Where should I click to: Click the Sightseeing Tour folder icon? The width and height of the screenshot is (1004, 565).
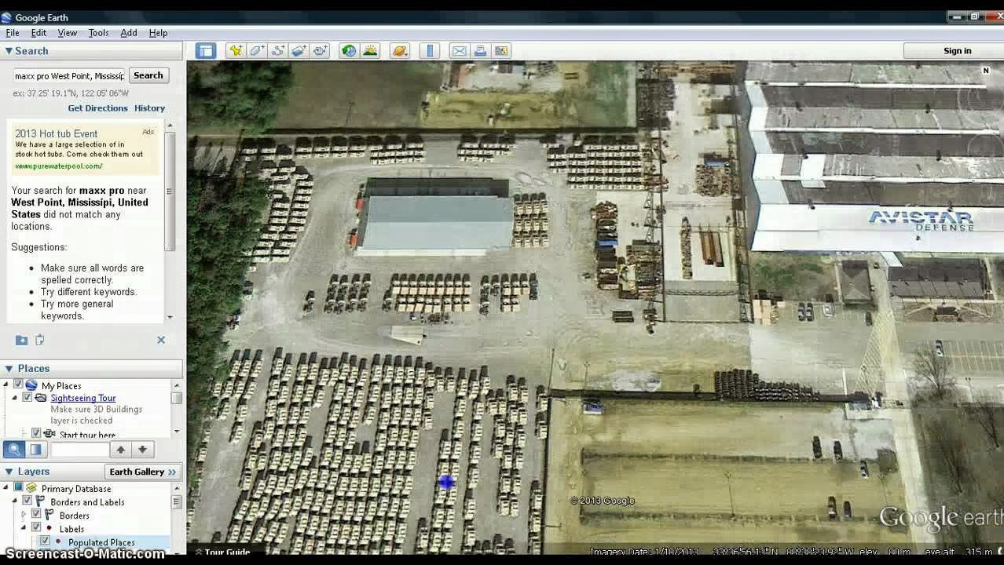click(41, 398)
